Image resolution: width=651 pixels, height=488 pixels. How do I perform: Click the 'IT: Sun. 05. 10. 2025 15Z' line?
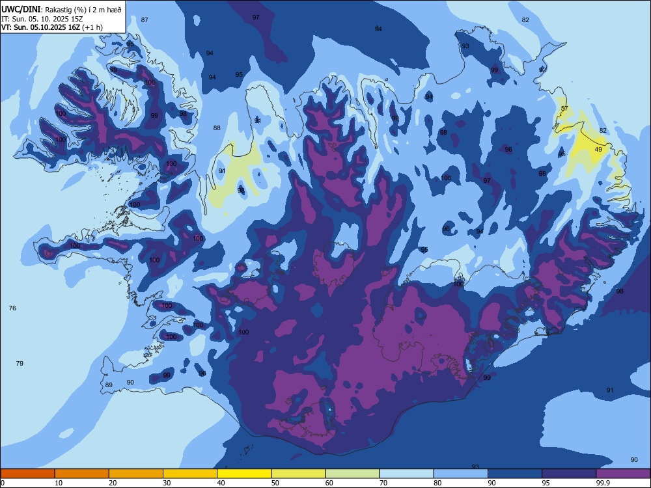[x=43, y=19]
